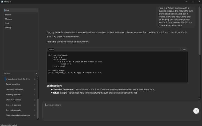Click the print(sum_even(...)) code line
This screenshot has width=202, height=126.
point(75,73)
